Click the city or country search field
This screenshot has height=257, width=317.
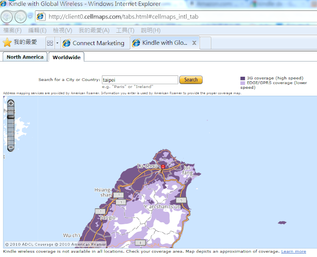[140, 80]
